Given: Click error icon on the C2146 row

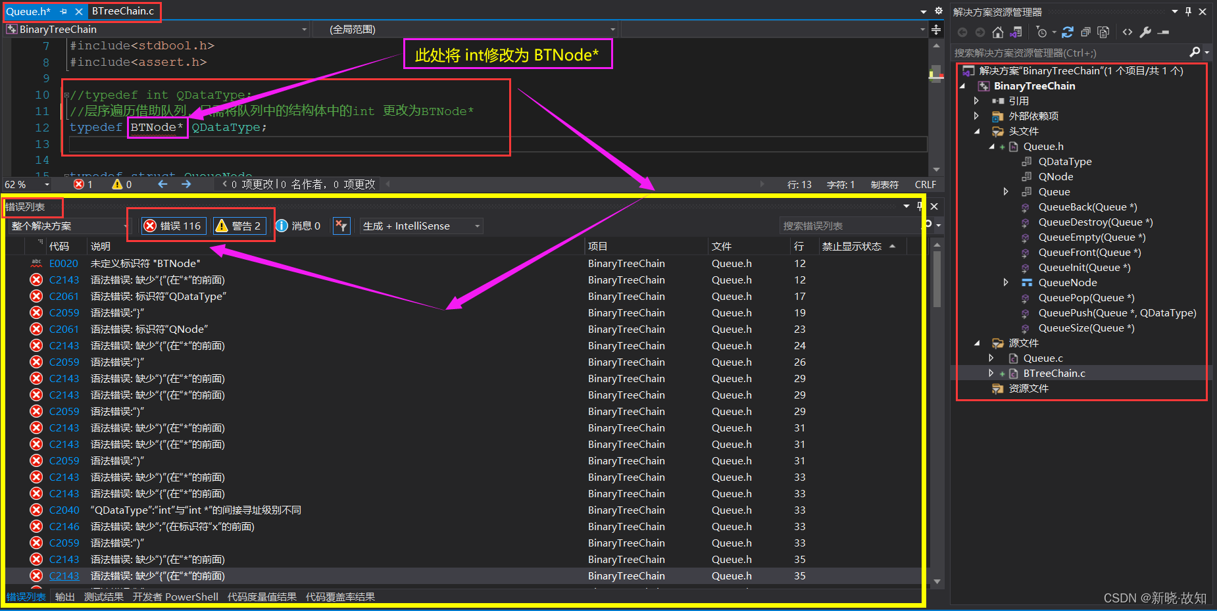Looking at the screenshot, I should click(x=36, y=526).
